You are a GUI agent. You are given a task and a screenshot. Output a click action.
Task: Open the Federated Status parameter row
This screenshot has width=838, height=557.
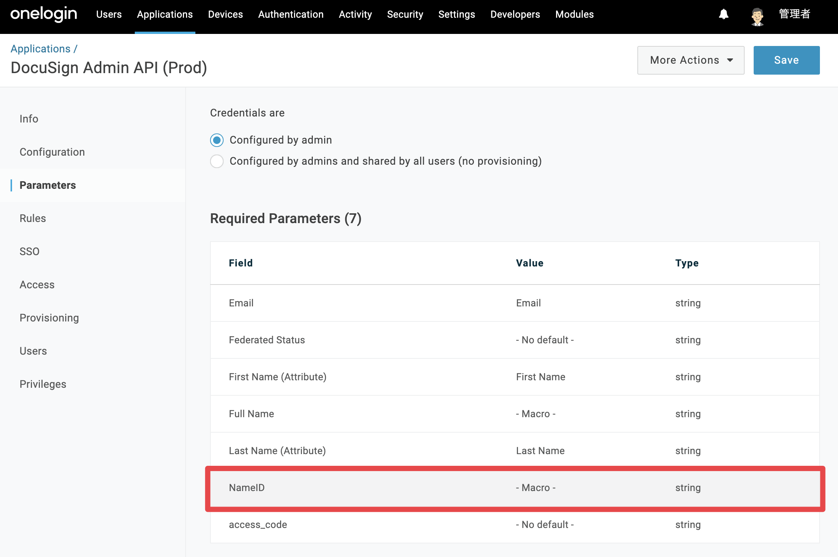[x=515, y=340]
